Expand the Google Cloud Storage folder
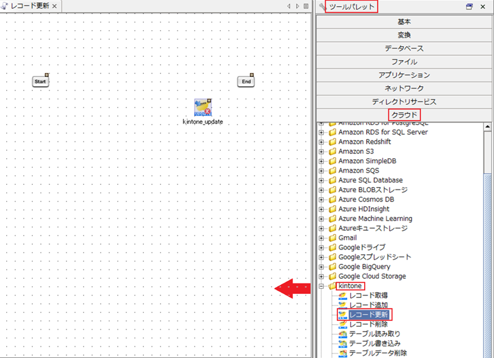This screenshot has height=358, width=494. 321,277
